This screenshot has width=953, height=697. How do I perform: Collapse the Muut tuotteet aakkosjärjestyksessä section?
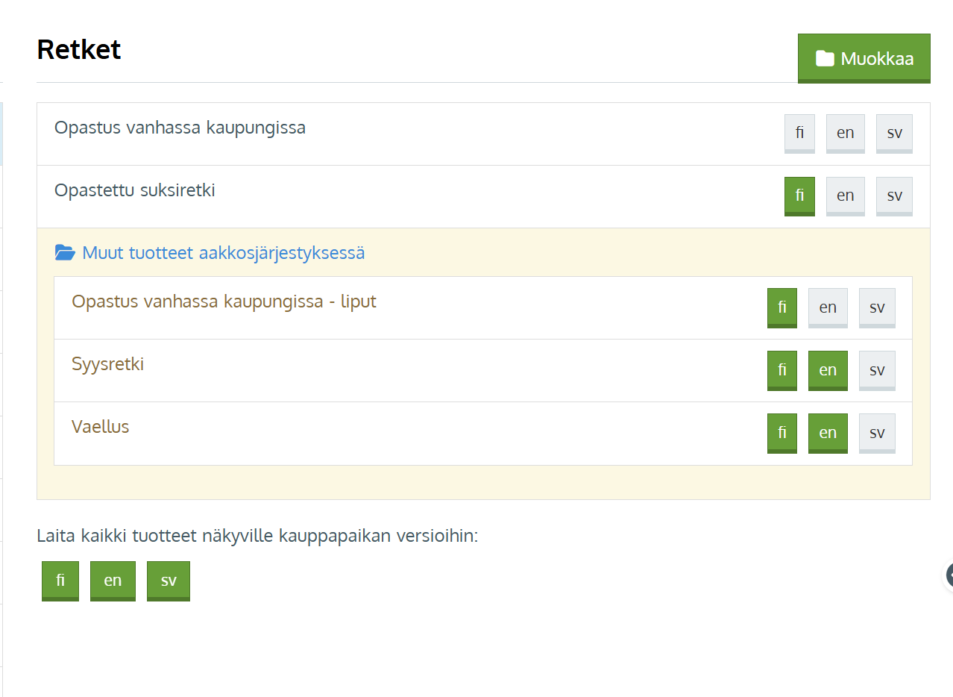(x=223, y=253)
